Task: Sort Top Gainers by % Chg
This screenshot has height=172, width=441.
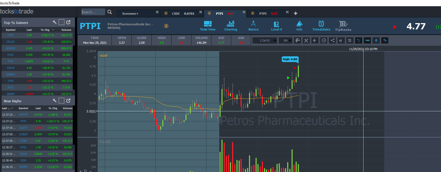Action: [47, 30]
